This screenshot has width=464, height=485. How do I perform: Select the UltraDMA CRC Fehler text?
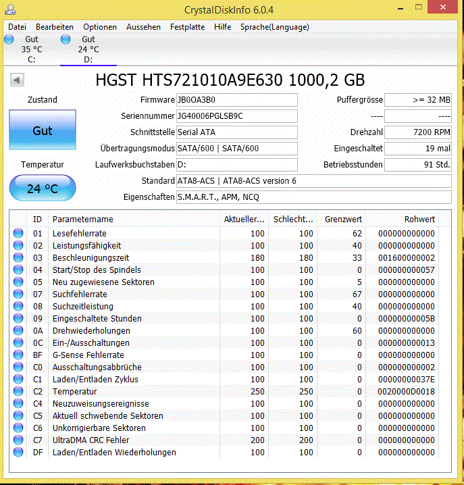click(91, 440)
